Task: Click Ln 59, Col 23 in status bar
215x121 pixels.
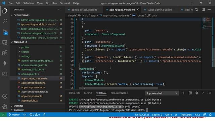Action: click(142, 115)
